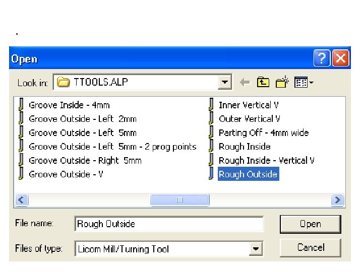Click into the File name input field

pyautogui.click(x=169, y=224)
